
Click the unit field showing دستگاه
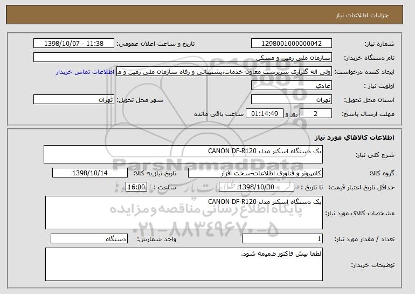pos(89,238)
